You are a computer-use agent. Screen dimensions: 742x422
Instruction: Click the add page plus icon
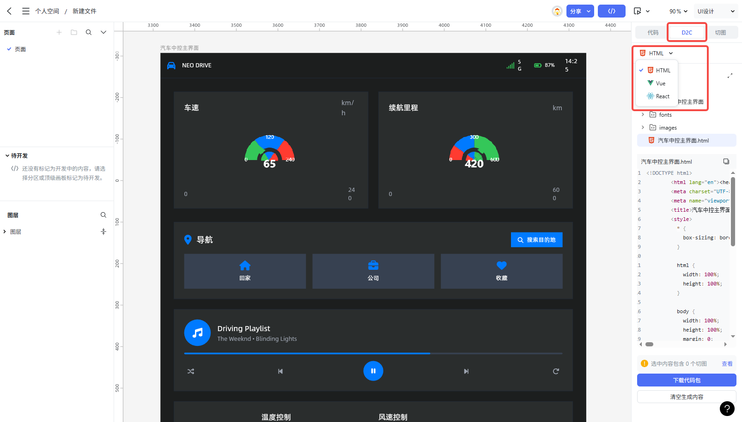click(59, 32)
